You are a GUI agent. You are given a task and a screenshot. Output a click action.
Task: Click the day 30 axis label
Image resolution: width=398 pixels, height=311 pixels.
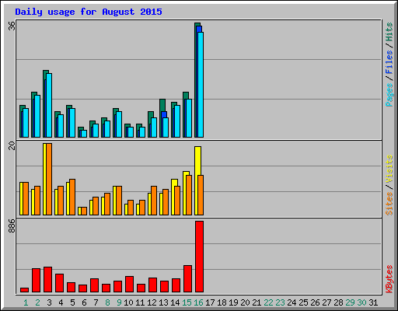(x=361, y=302)
